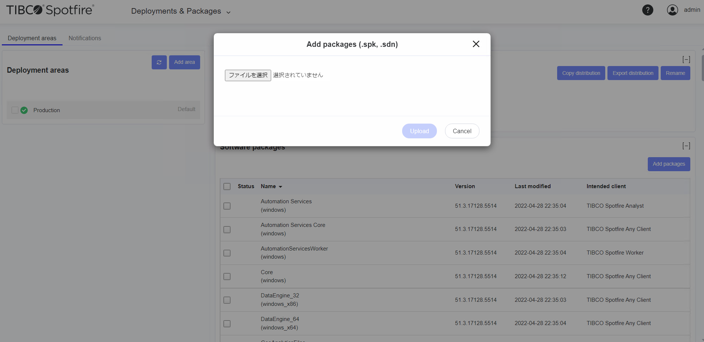Close the Add packages dialog with X
Viewport: 704px width, 342px height.
476,44
